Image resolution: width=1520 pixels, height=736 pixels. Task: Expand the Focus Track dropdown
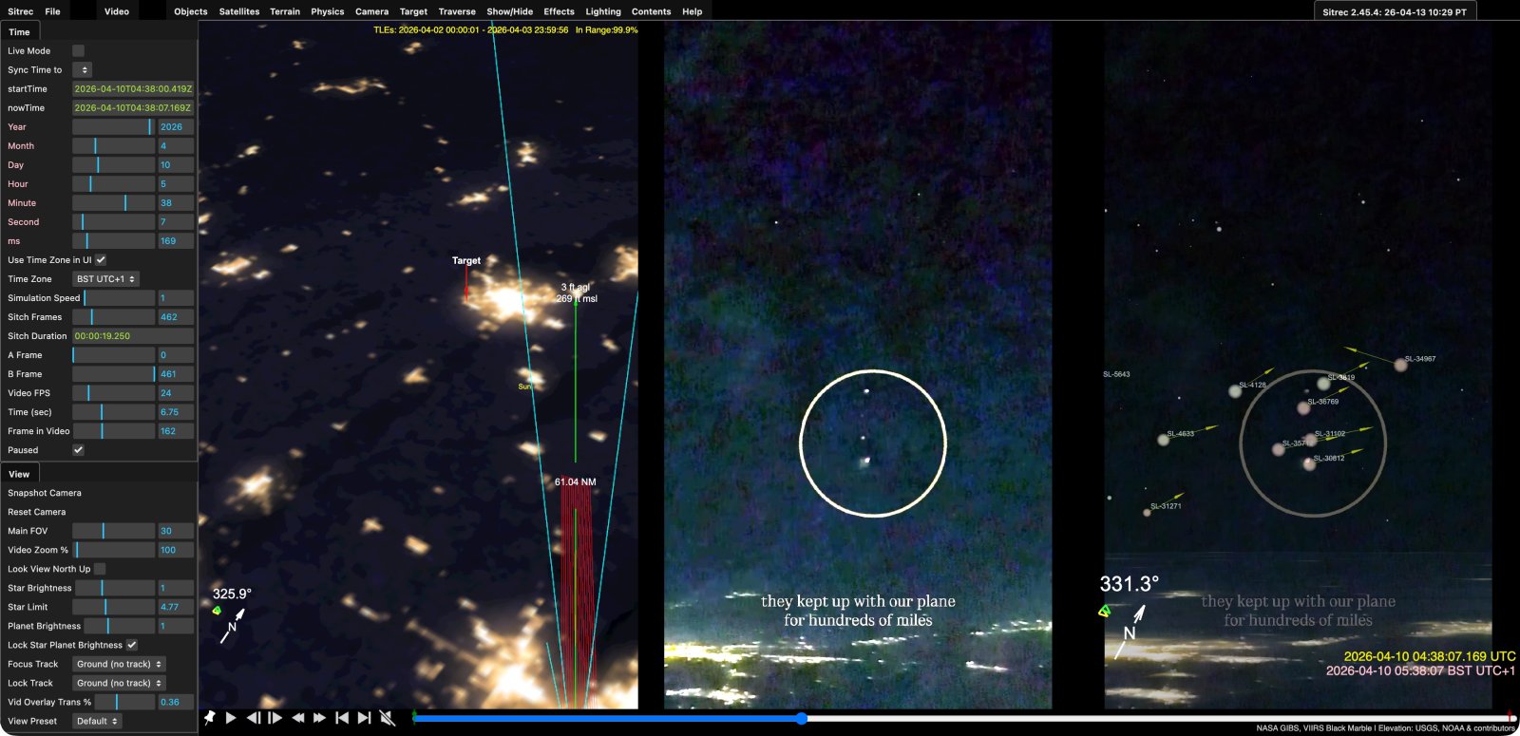click(119, 664)
